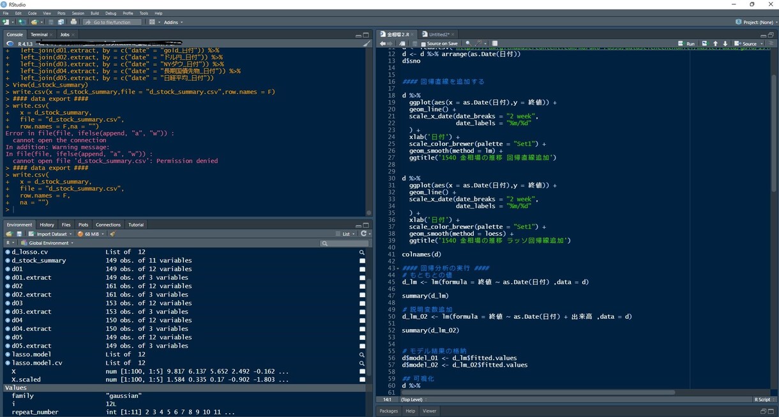This screenshot has width=779, height=417.
Task: Click the Compile Report notebook icon
Action: 494,43
